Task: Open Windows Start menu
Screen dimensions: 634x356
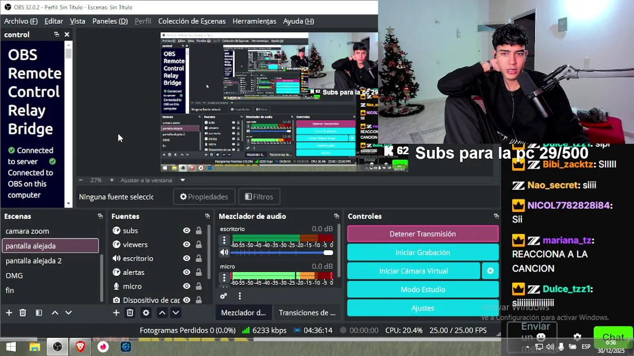Action: [x=11, y=347]
